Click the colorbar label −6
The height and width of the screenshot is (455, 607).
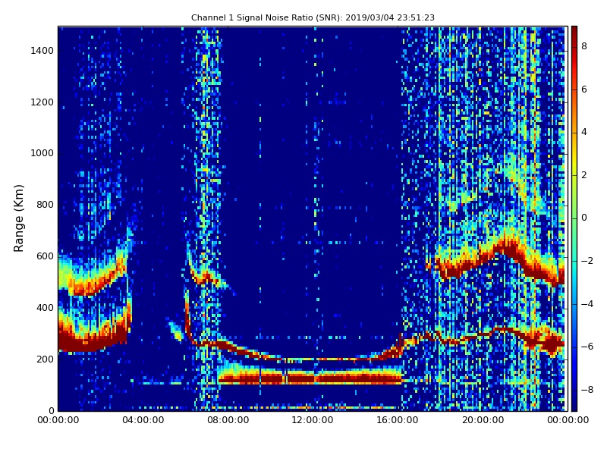587,347
